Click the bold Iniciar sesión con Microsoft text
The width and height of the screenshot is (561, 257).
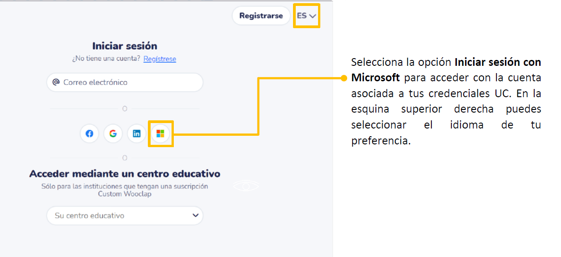click(x=498, y=62)
